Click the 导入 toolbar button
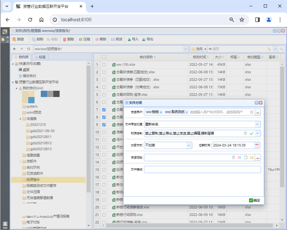The height and width of the screenshot is (230, 287). pos(133,39)
